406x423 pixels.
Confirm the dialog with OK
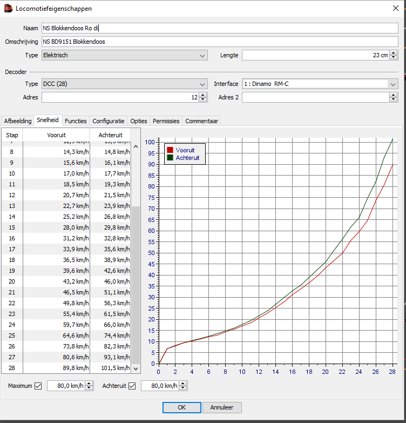pyautogui.click(x=181, y=407)
